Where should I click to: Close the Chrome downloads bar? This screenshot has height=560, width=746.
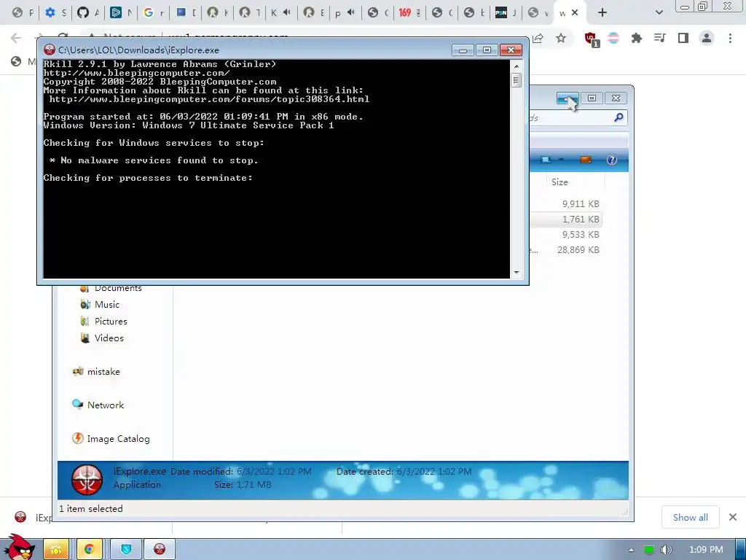(733, 517)
